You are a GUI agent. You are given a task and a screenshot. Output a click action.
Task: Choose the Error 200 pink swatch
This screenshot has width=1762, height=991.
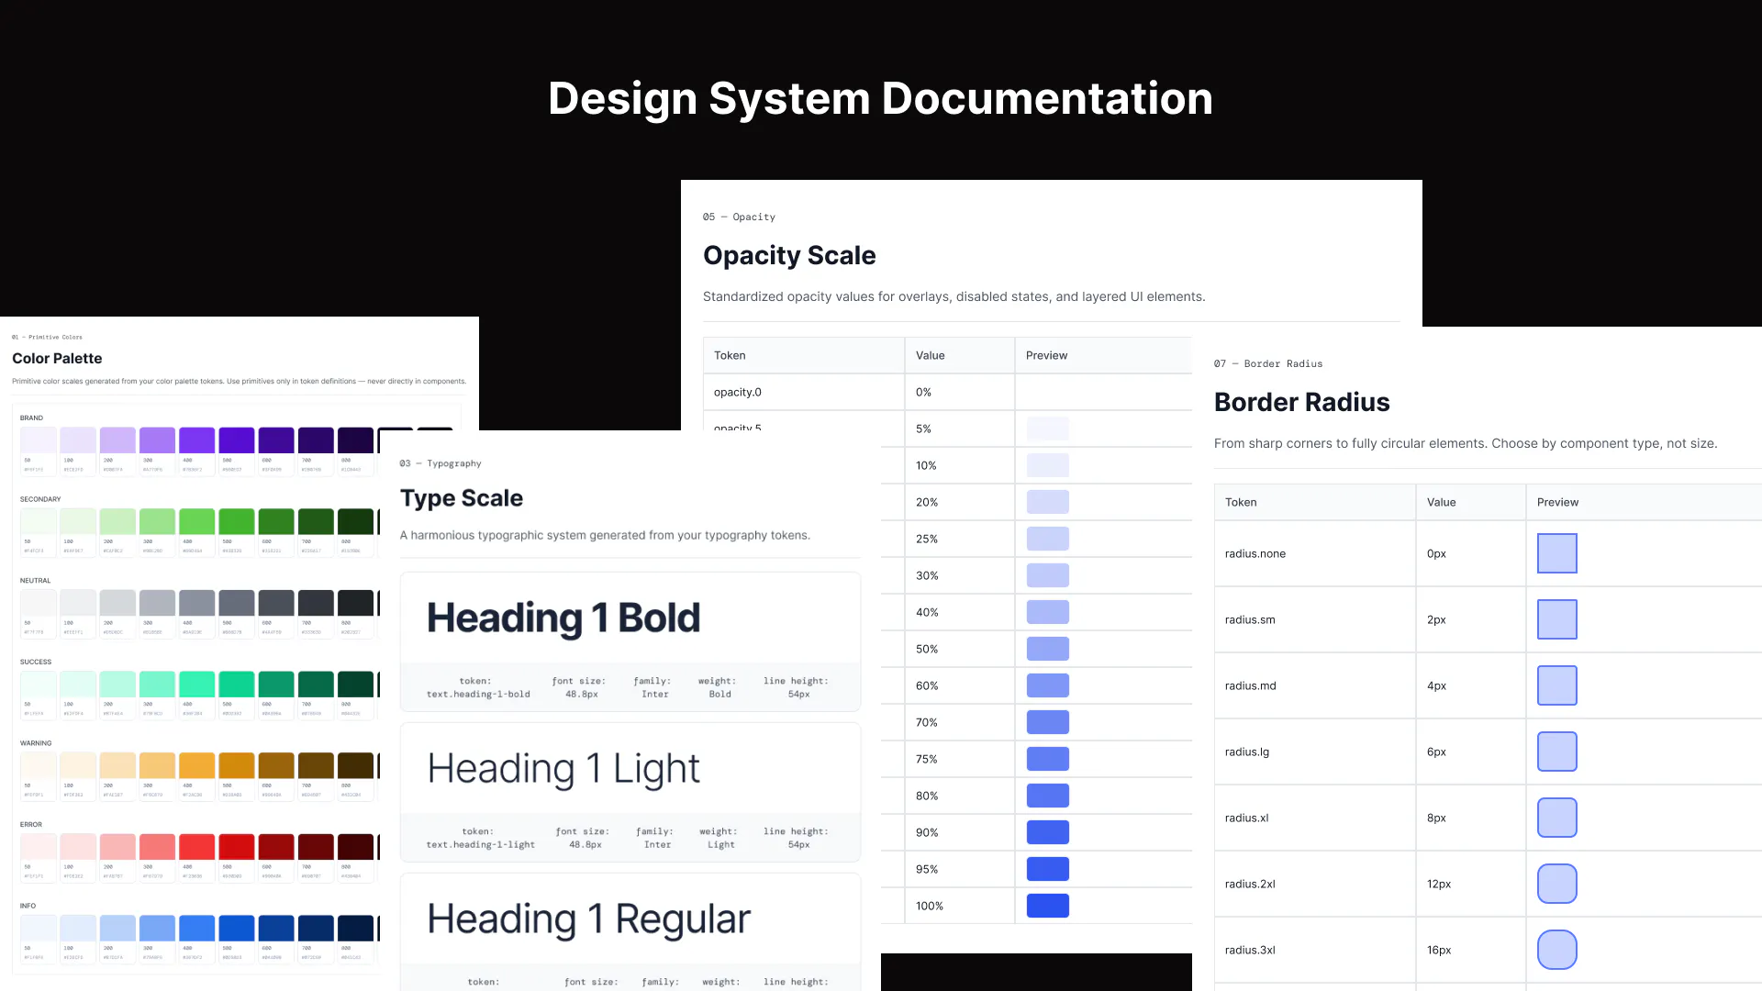(117, 847)
